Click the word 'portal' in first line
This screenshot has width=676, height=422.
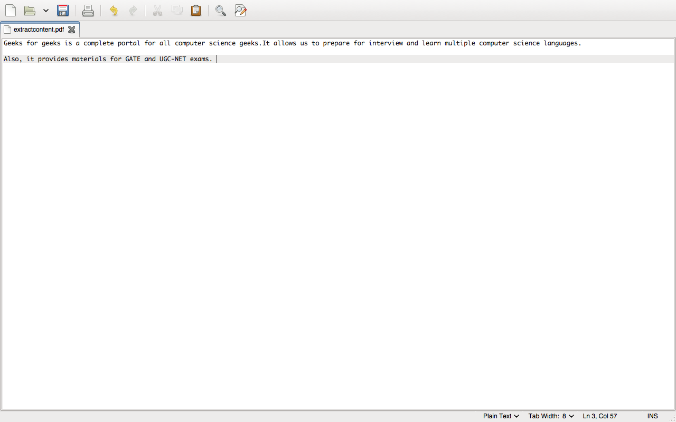coord(129,43)
